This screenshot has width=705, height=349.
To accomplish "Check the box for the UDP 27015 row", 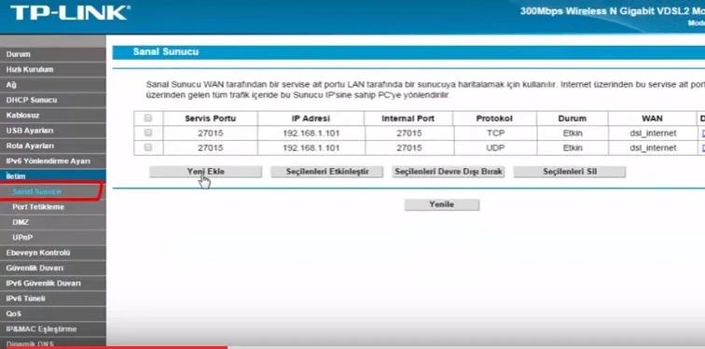I will tap(148, 147).
